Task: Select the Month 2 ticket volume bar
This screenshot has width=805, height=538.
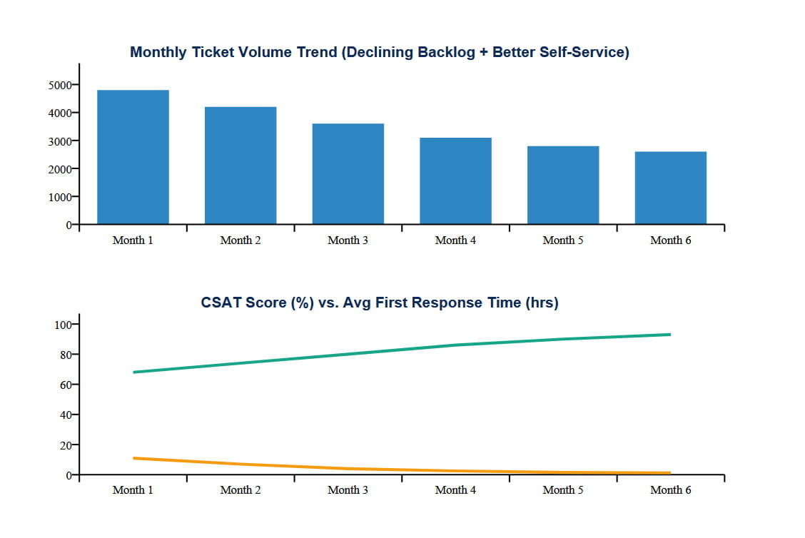Action: point(241,166)
